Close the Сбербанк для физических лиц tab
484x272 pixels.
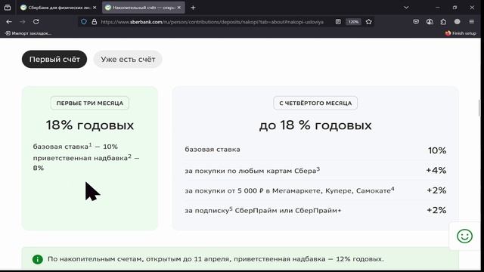pyautogui.click(x=95, y=8)
